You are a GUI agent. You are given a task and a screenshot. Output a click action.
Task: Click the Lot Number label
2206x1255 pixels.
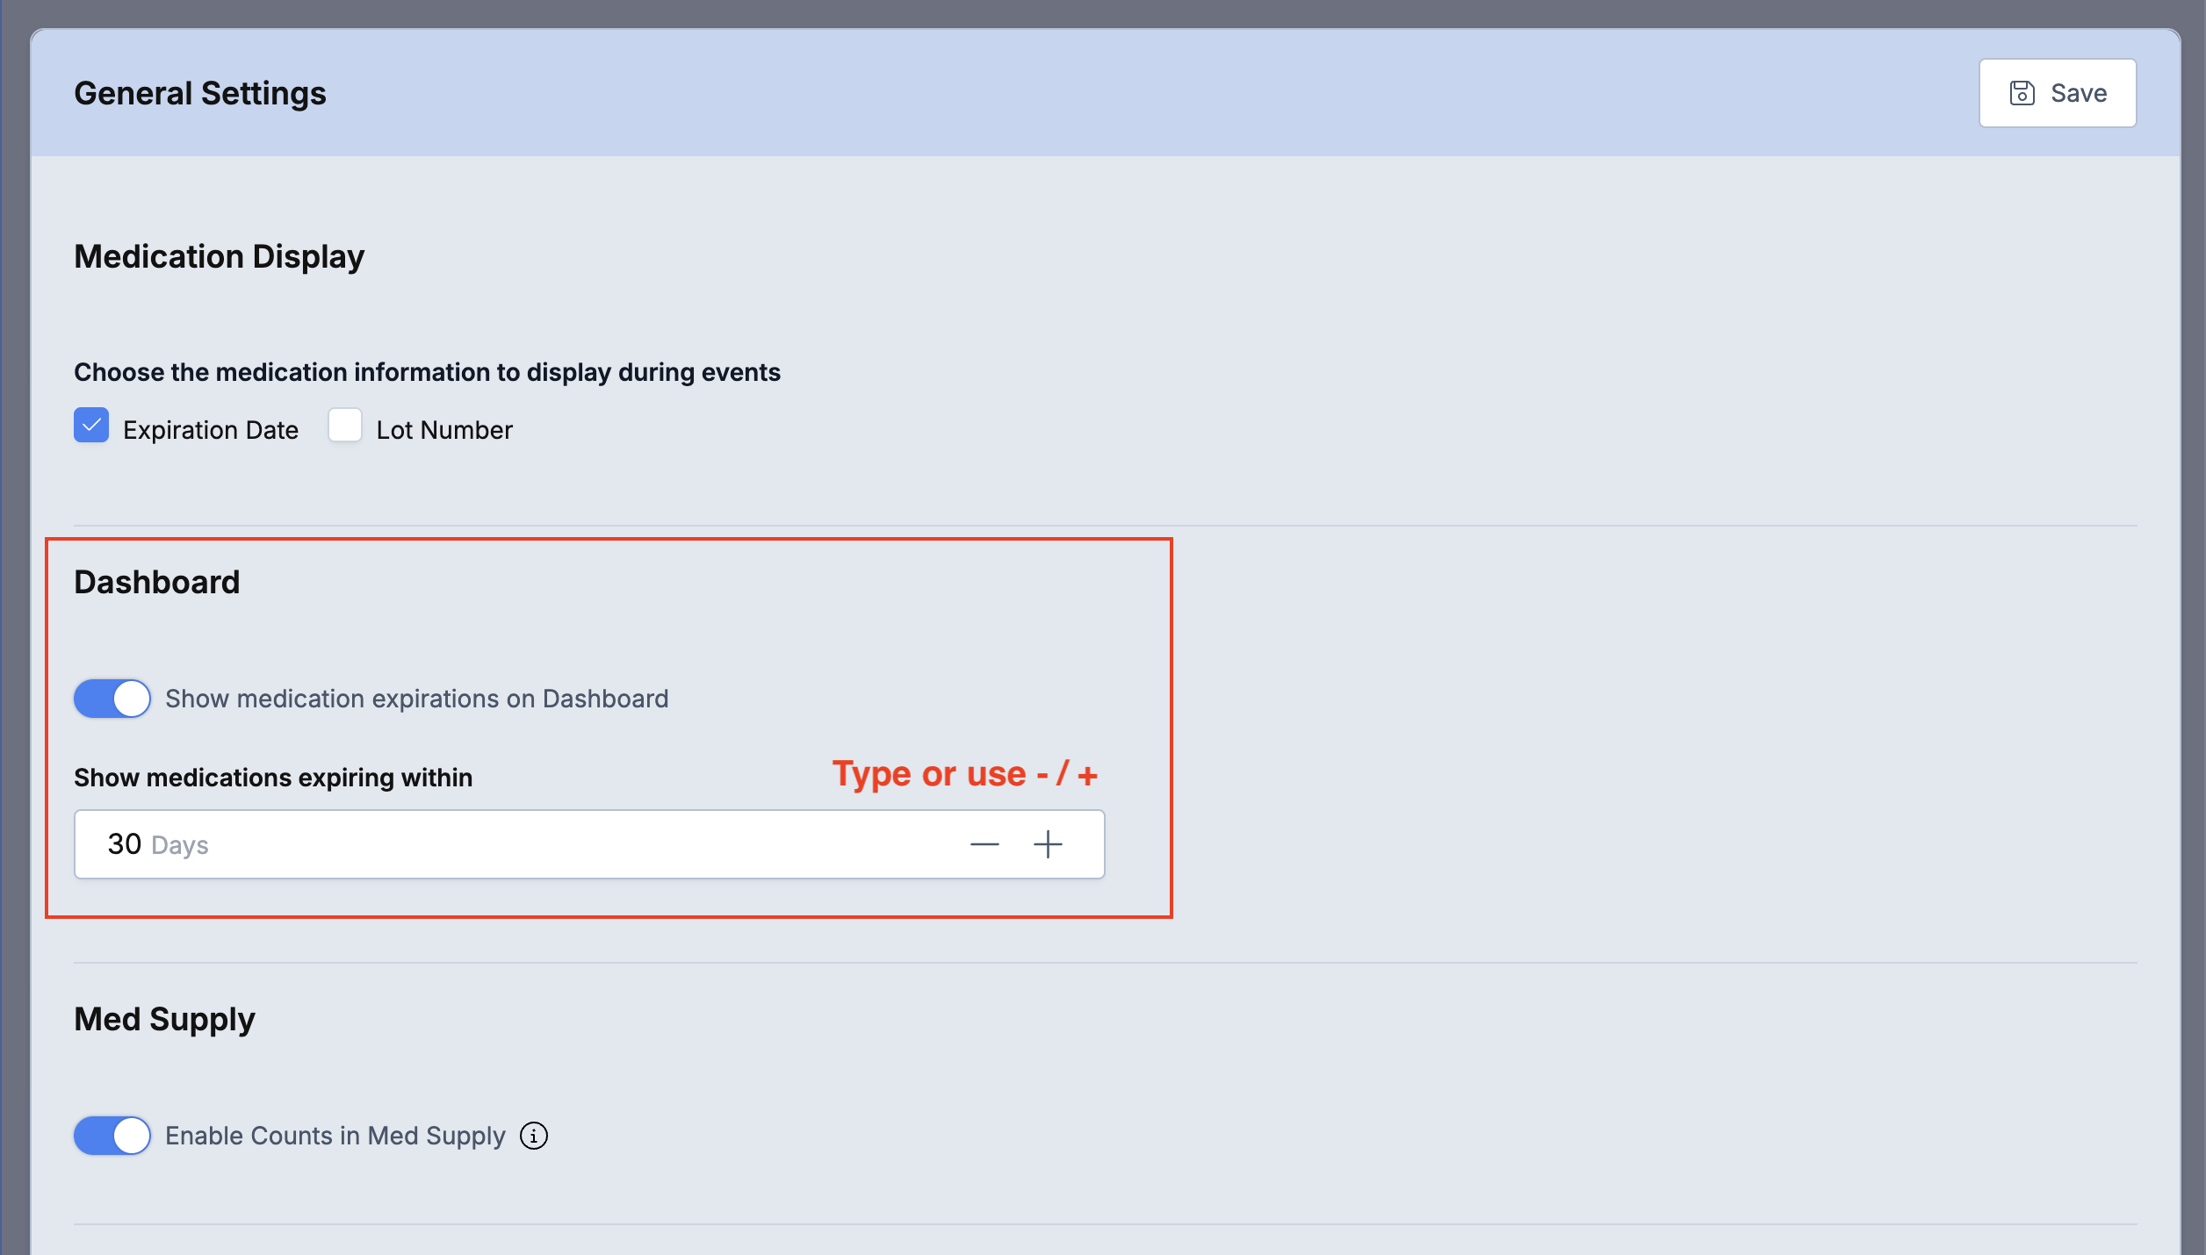[444, 430]
